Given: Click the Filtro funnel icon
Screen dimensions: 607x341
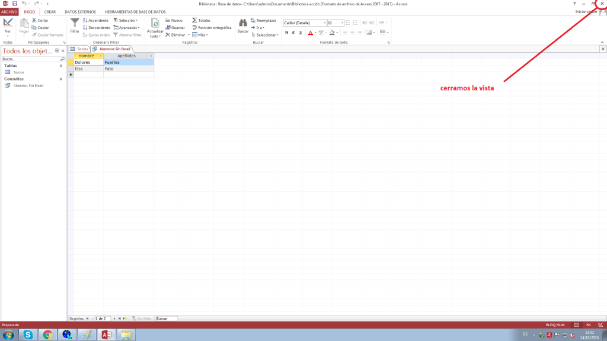Looking at the screenshot, I should pyautogui.click(x=75, y=24).
